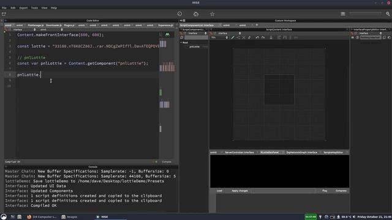The height and width of the screenshot is (220, 392).
Task: Click the horizontal distribute icon in interface toolbar
Action: pyautogui.click(x=296, y=37)
